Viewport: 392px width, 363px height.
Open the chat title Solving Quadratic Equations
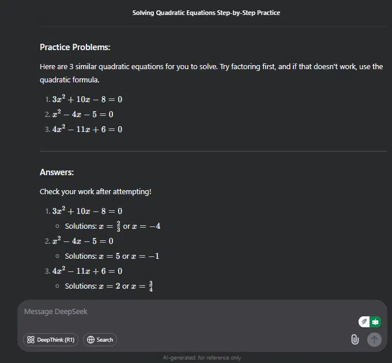pyautogui.click(x=206, y=13)
